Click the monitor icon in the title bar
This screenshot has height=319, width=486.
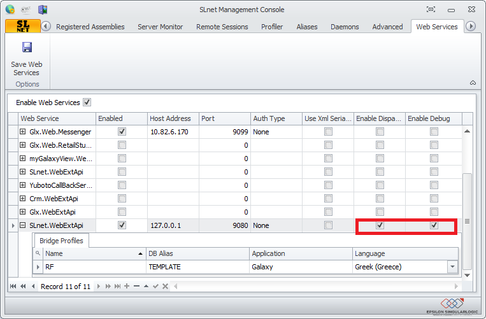click(43, 10)
